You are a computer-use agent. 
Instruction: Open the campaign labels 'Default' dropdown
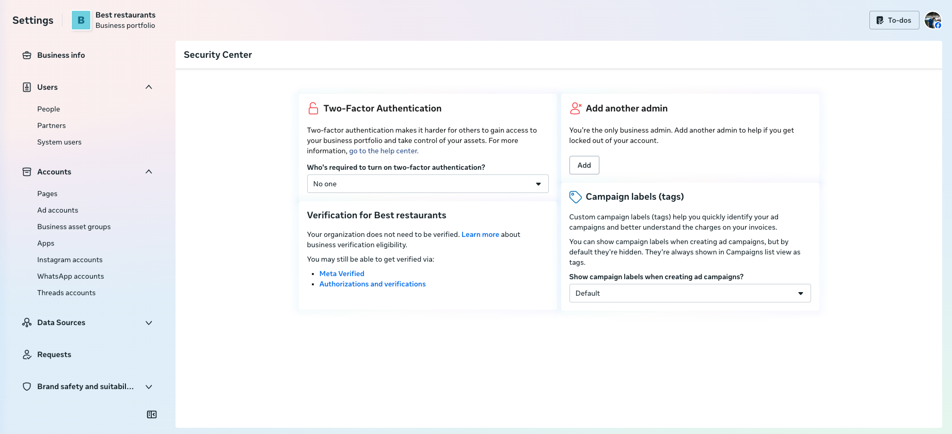tap(690, 293)
